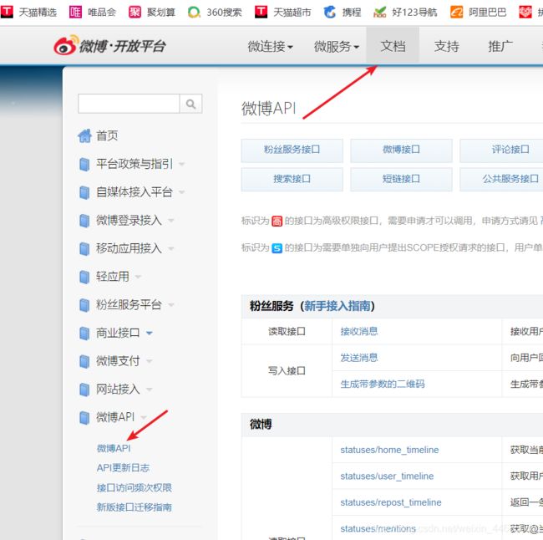Select the 文档 navigation tab
The image size is (543, 540).
(393, 46)
